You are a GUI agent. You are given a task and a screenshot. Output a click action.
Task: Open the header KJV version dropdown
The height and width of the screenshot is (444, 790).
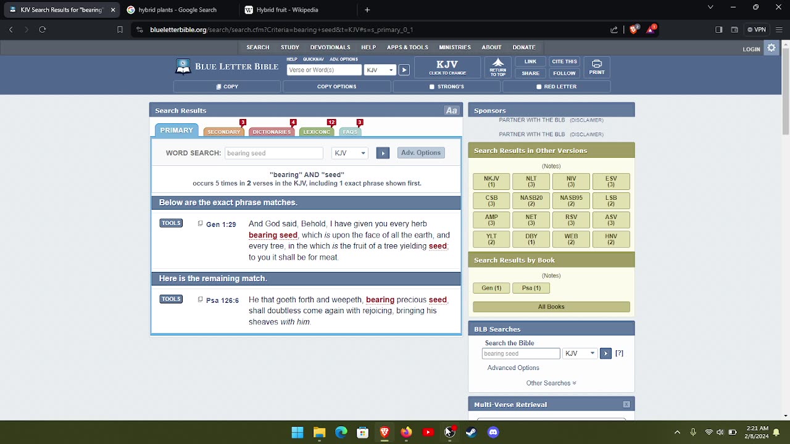(380, 70)
